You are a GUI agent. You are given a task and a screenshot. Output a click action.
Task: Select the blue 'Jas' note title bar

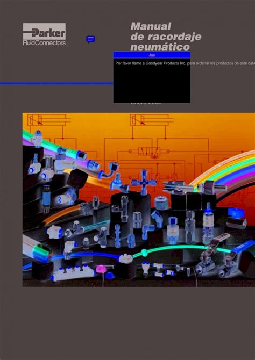(152, 55)
